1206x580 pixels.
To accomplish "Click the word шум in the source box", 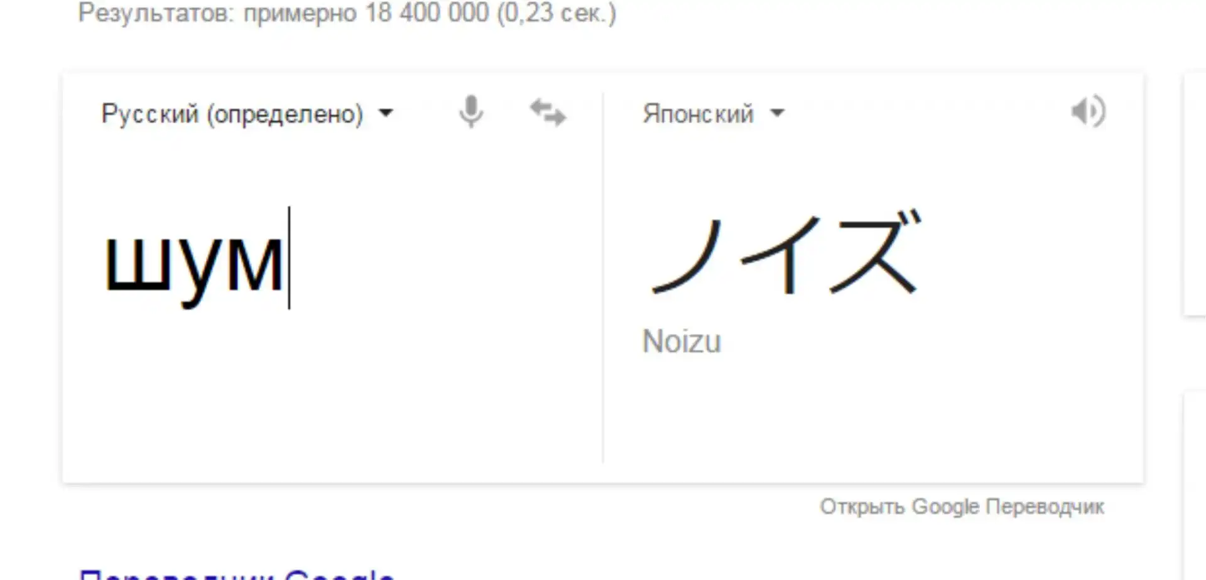I will pos(193,264).
